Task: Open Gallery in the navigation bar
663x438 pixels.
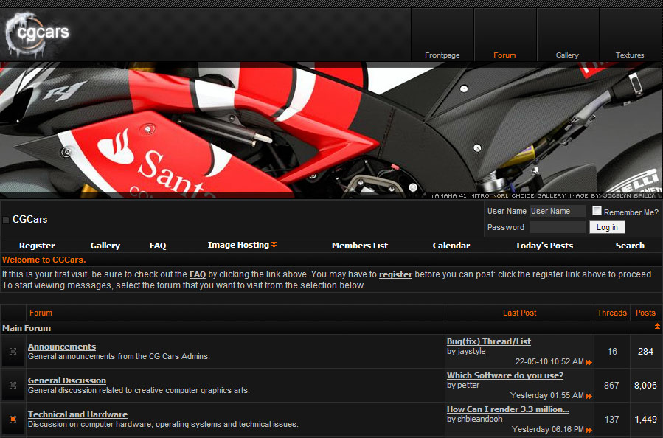Action: (x=105, y=246)
